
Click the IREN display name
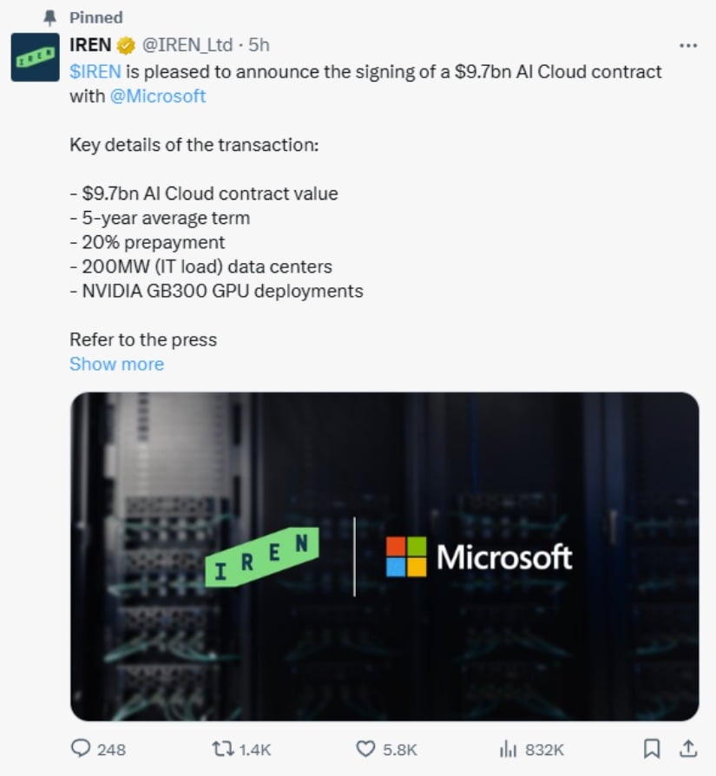(x=90, y=45)
